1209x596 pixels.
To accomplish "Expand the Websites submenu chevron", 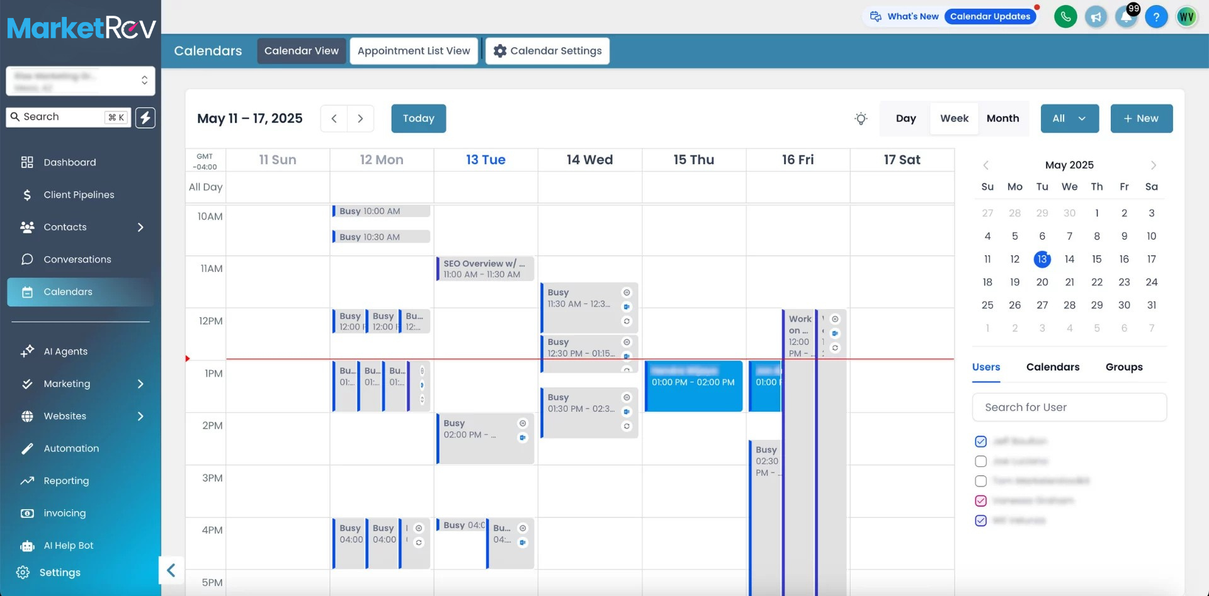I will coord(140,416).
